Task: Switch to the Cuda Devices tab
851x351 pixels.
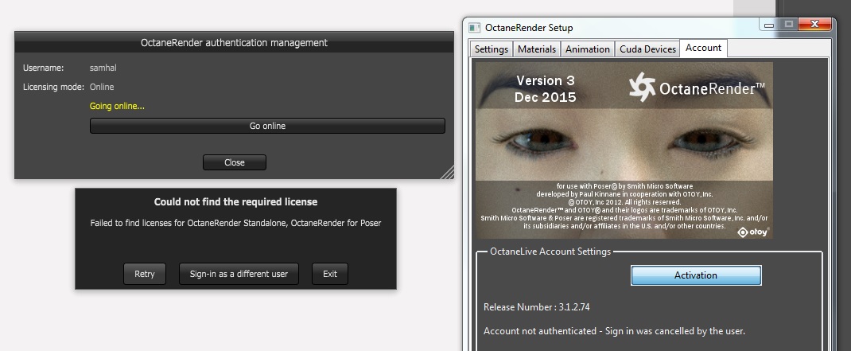Action: pos(647,49)
